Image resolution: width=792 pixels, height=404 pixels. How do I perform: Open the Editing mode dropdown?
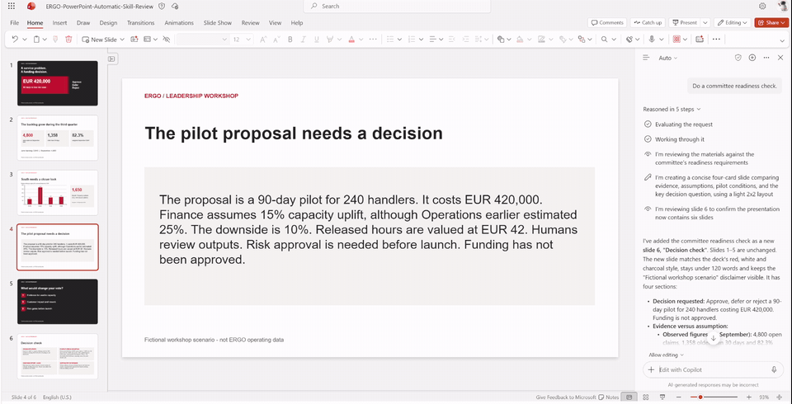(x=734, y=23)
